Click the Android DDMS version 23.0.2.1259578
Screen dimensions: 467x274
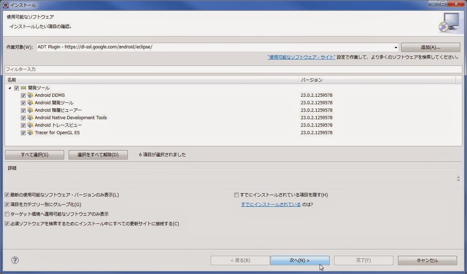[316, 95]
